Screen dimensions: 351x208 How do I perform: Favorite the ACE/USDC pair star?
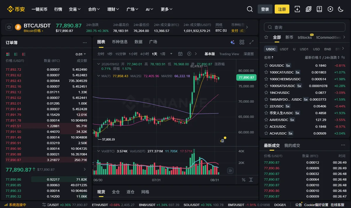(266, 127)
